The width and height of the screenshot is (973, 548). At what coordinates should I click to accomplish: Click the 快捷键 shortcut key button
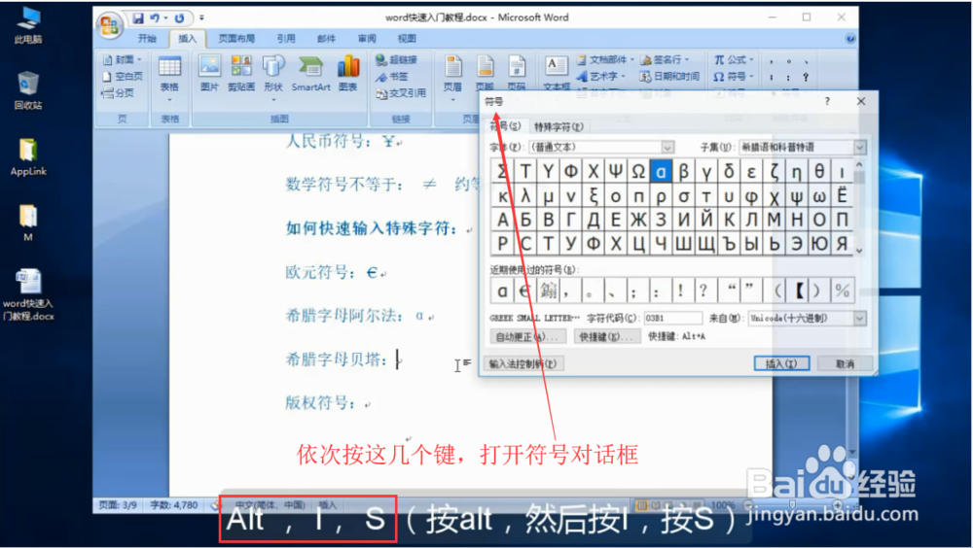(606, 336)
